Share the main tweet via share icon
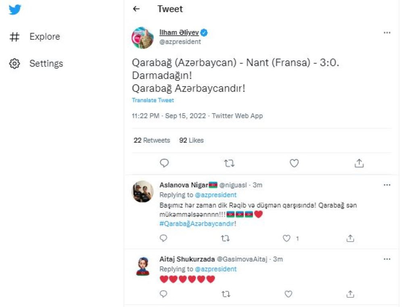Viewport: 413px width, 307px height. pos(359,163)
